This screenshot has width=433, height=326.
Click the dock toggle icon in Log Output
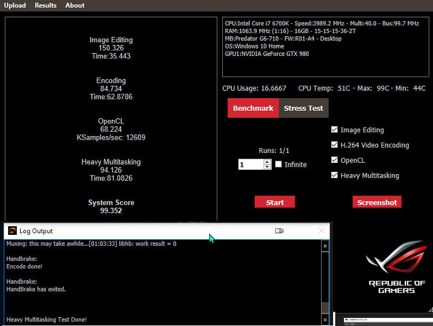tap(279, 231)
